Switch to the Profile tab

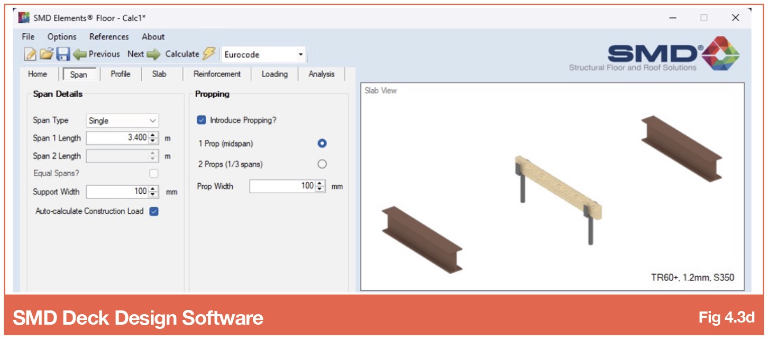(x=121, y=74)
